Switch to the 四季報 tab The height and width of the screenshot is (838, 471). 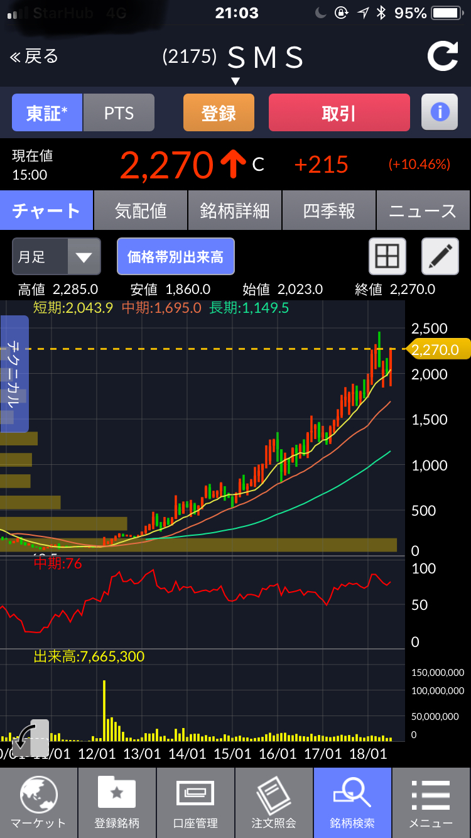tap(329, 210)
